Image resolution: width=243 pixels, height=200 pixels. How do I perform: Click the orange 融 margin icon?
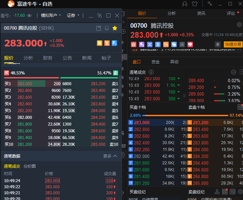coord(100,43)
